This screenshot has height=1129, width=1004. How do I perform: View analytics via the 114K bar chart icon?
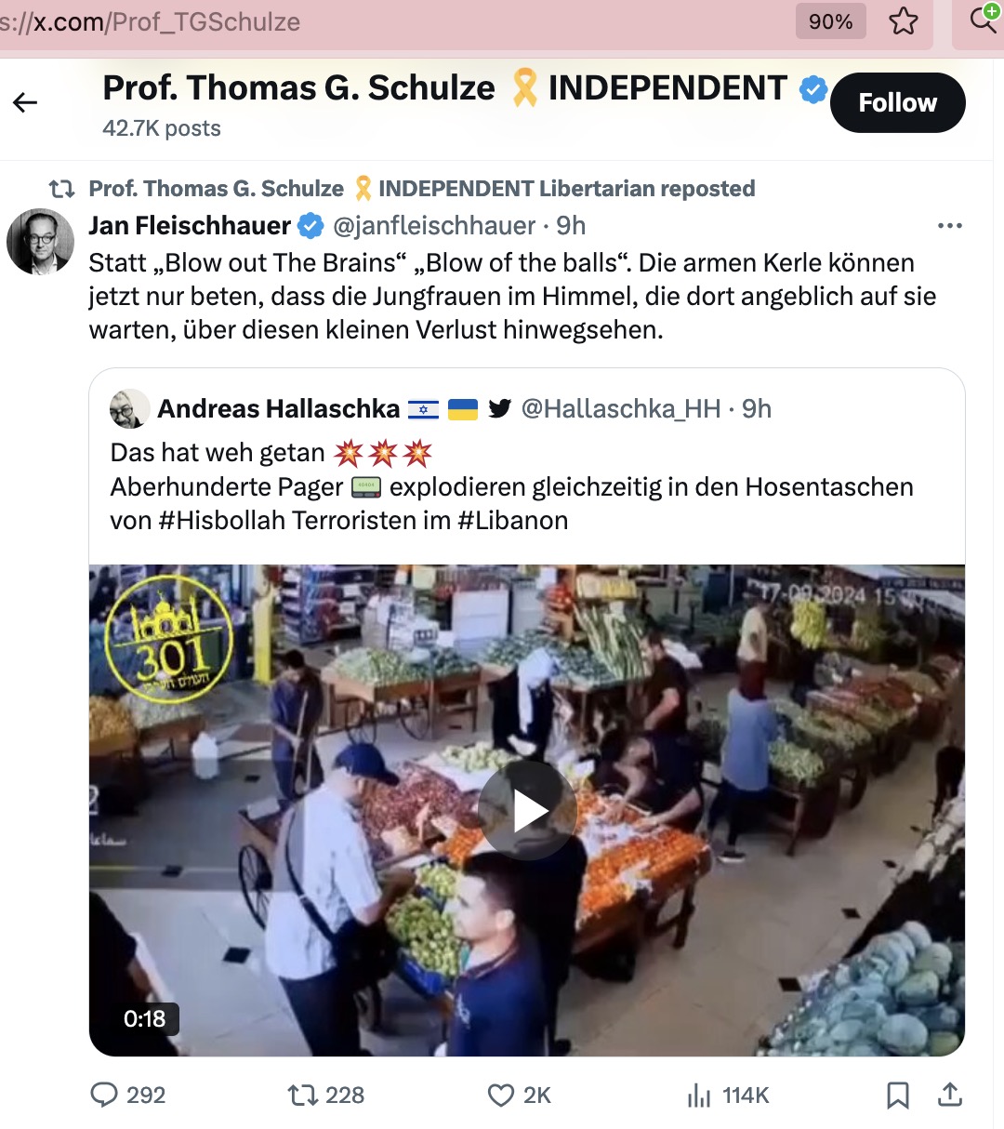[699, 1096]
